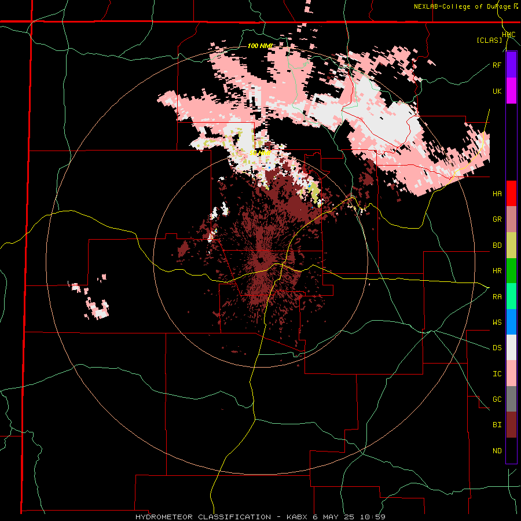Click the light green RA legend swatch
Viewport: 521px width, 521px height.
(x=511, y=296)
